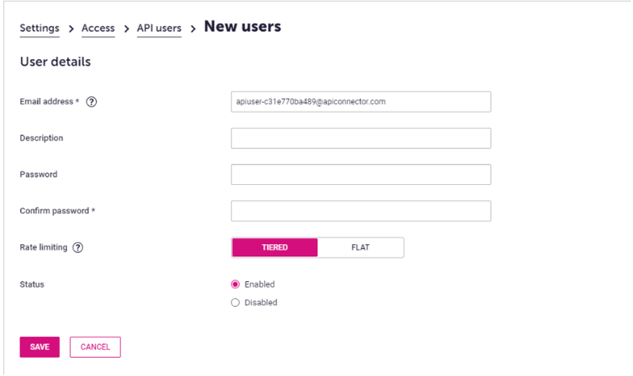
Task: Select the Disabled status radio button
Action: pos(236,303)
